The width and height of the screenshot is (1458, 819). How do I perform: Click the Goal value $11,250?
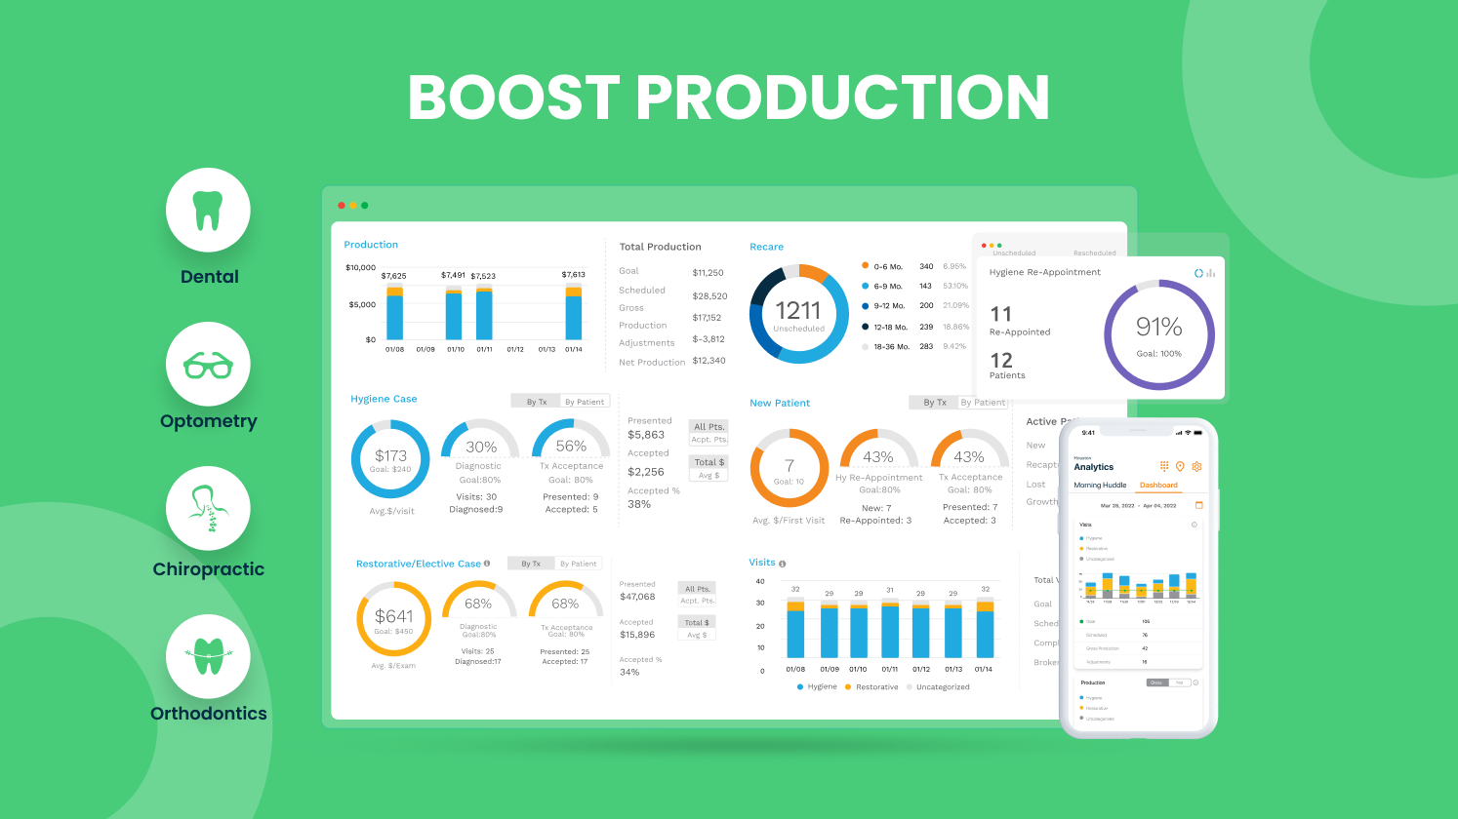click(x=709, y=273)
